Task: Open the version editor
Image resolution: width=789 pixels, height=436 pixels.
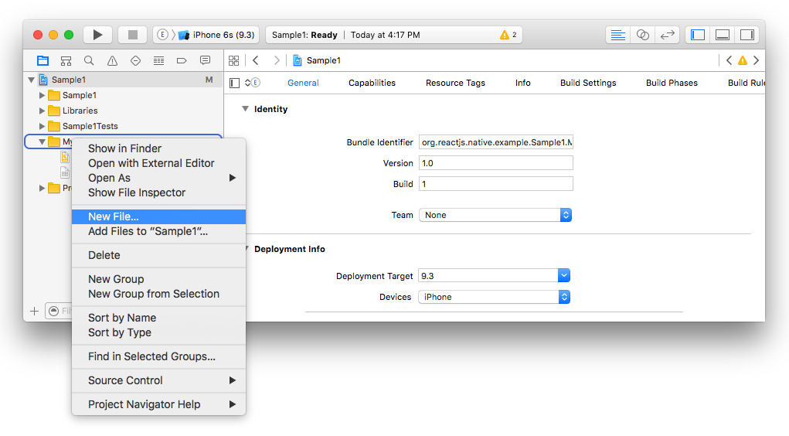Action: pyautogui.click(x=667, y=35)
